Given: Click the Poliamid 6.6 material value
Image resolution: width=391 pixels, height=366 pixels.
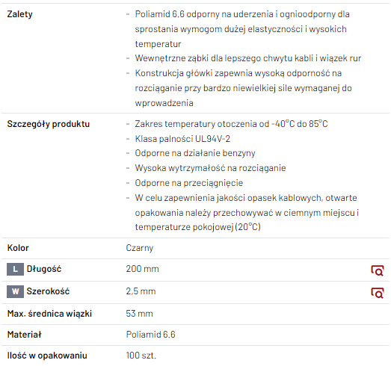Looking at the screenshot, I should pyautogui.click(x=150, y=335).
